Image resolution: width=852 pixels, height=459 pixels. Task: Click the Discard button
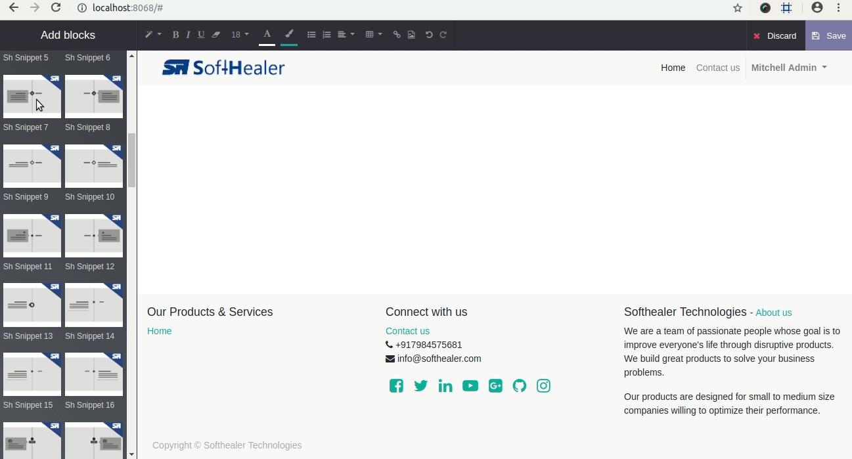tap(775, 35)
